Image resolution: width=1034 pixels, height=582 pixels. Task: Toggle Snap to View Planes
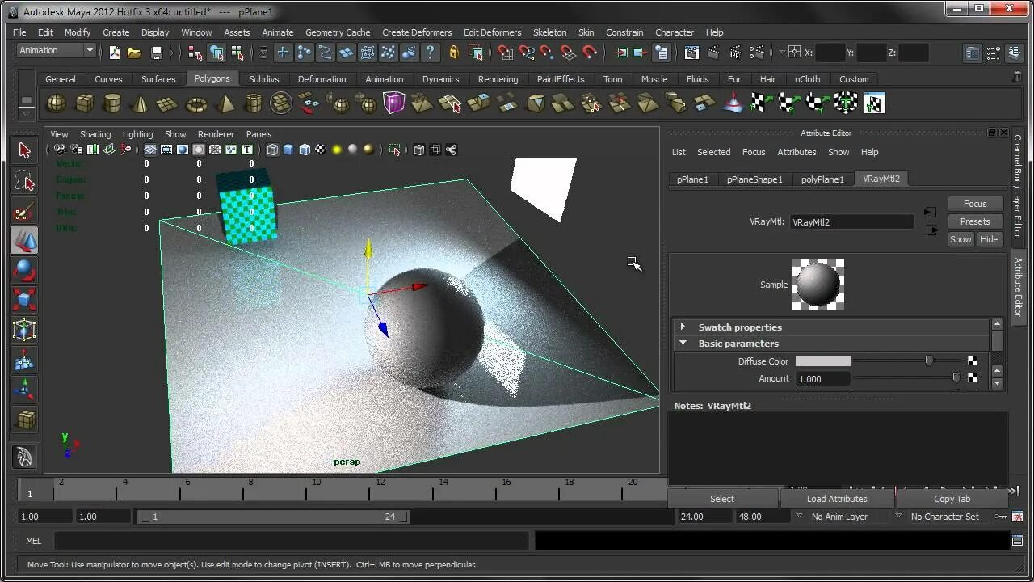(x=569, y=53)
